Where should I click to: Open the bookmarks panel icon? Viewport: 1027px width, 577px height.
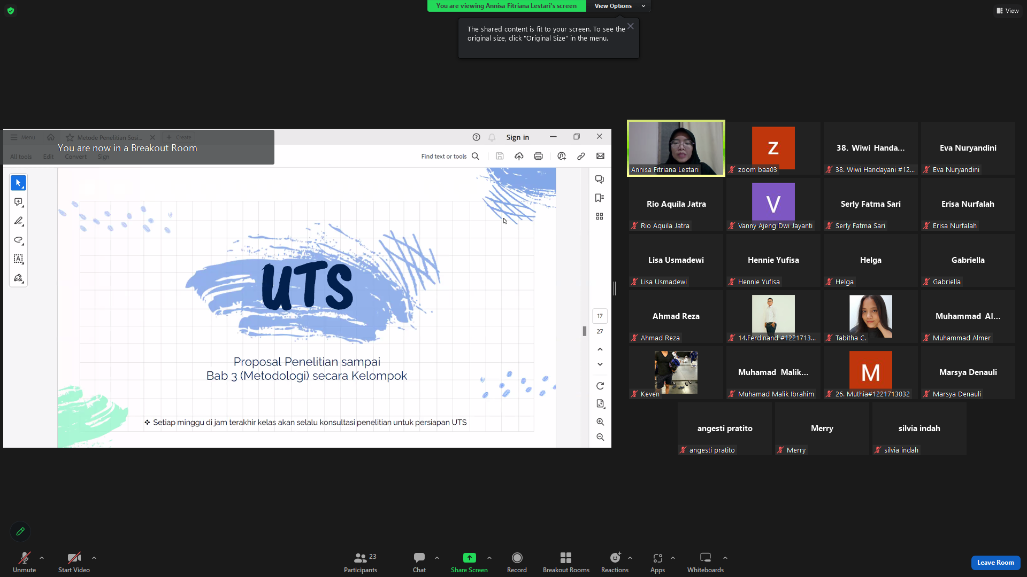point(600,198)
